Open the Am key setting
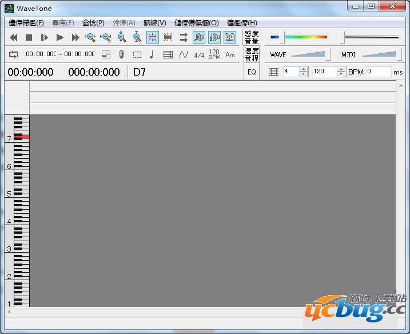410x334 pixels. tap(230, 55)
